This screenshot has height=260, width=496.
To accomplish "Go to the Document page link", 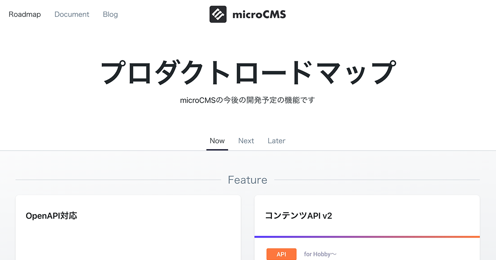I will (72, 14).
